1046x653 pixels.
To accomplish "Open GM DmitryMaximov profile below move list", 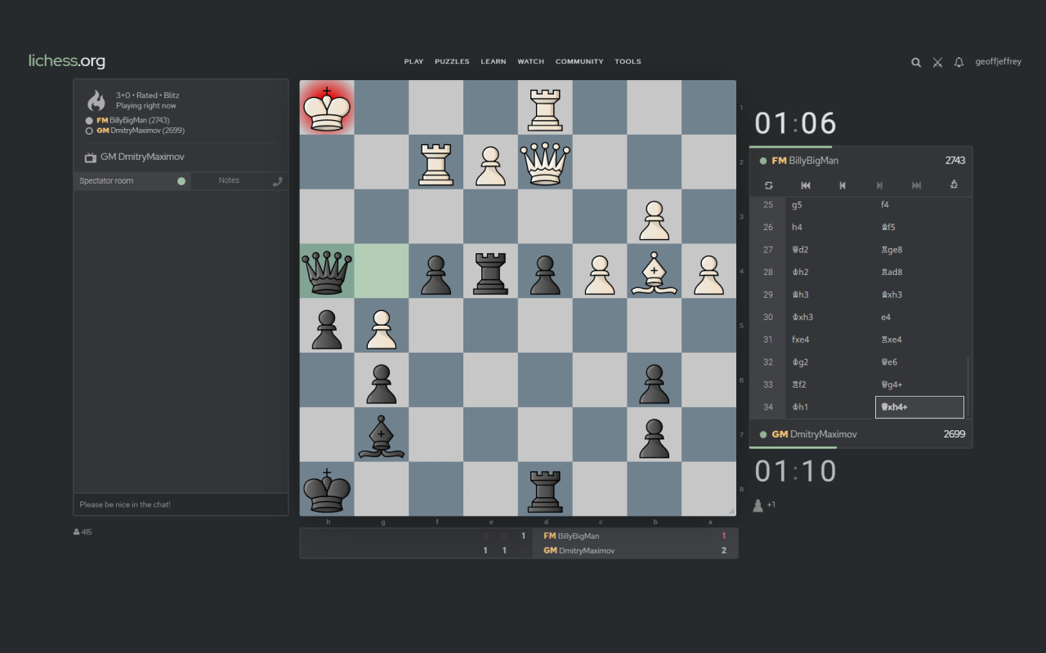I will pos(814,434).
